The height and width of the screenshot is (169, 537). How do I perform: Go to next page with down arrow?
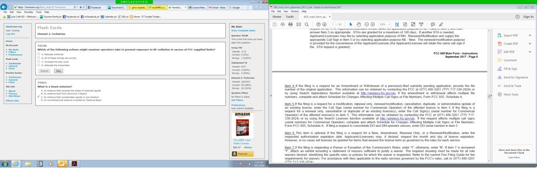(324, 24)
